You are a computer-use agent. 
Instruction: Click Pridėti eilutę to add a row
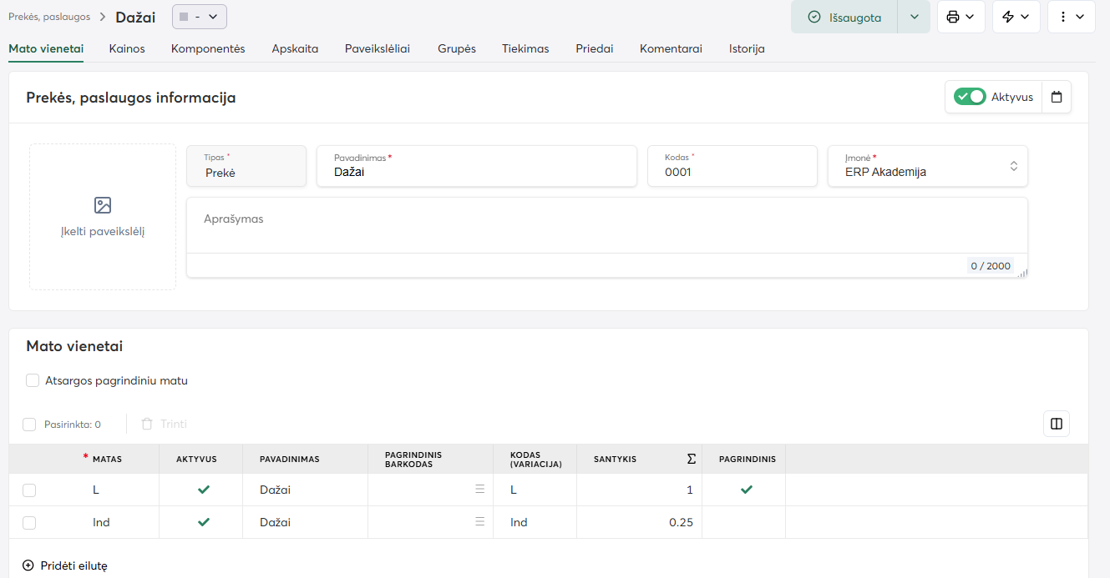65,565
